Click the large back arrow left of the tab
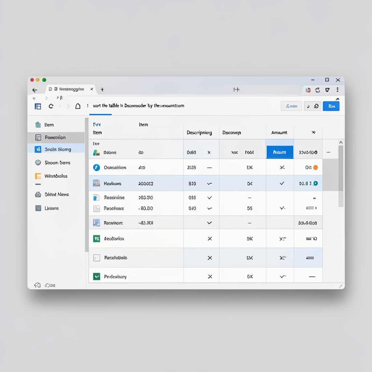The width and height of the screenshot is (372, 372). pos(35,90)
